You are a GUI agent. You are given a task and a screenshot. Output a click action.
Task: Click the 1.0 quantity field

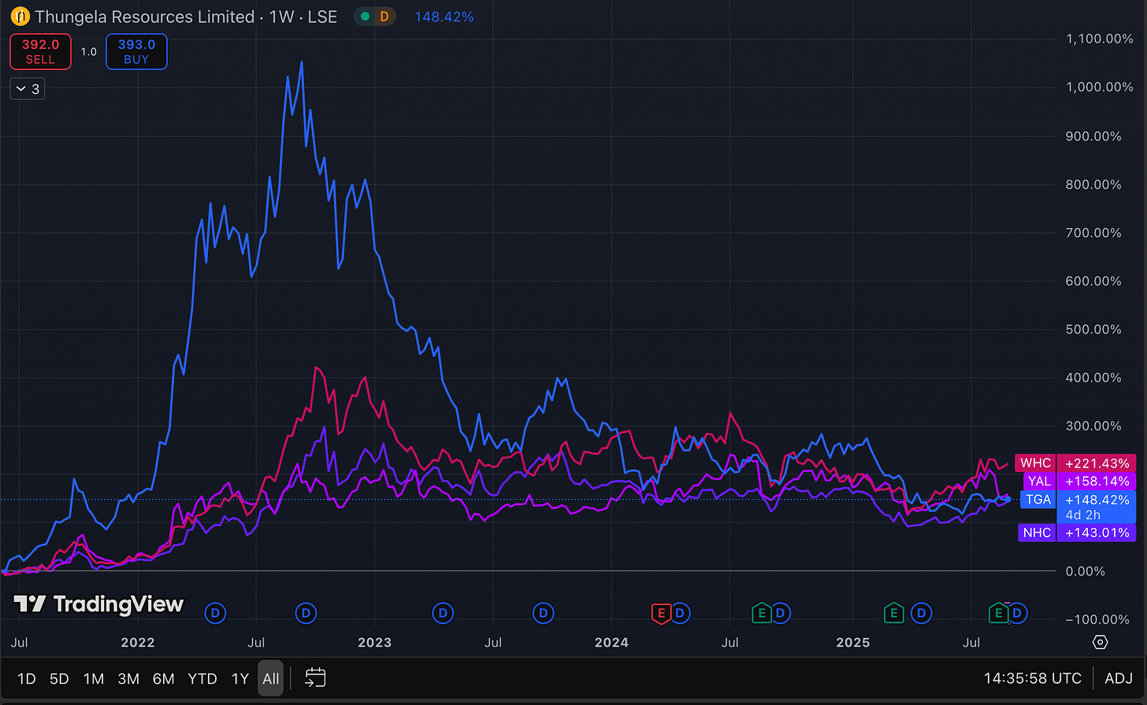(x=89, y=52)
